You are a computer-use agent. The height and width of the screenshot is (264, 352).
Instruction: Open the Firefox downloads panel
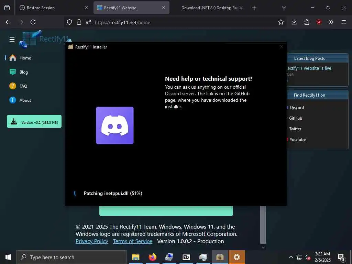(294, 22)
